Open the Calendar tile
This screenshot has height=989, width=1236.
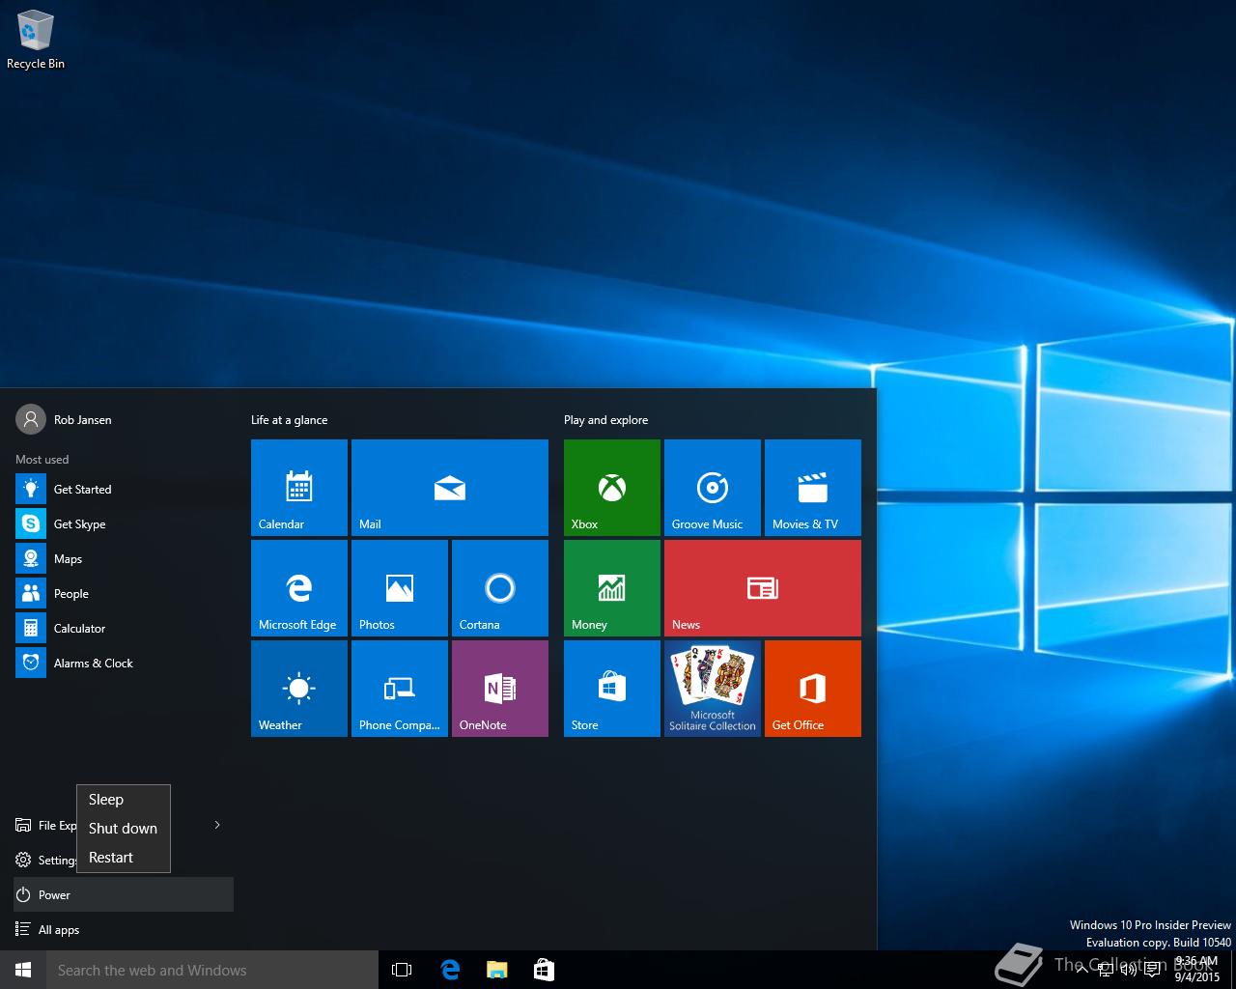(299, 488)
